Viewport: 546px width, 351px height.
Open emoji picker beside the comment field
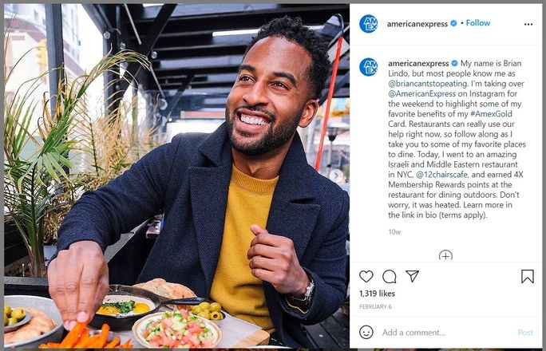coord(366,332)
